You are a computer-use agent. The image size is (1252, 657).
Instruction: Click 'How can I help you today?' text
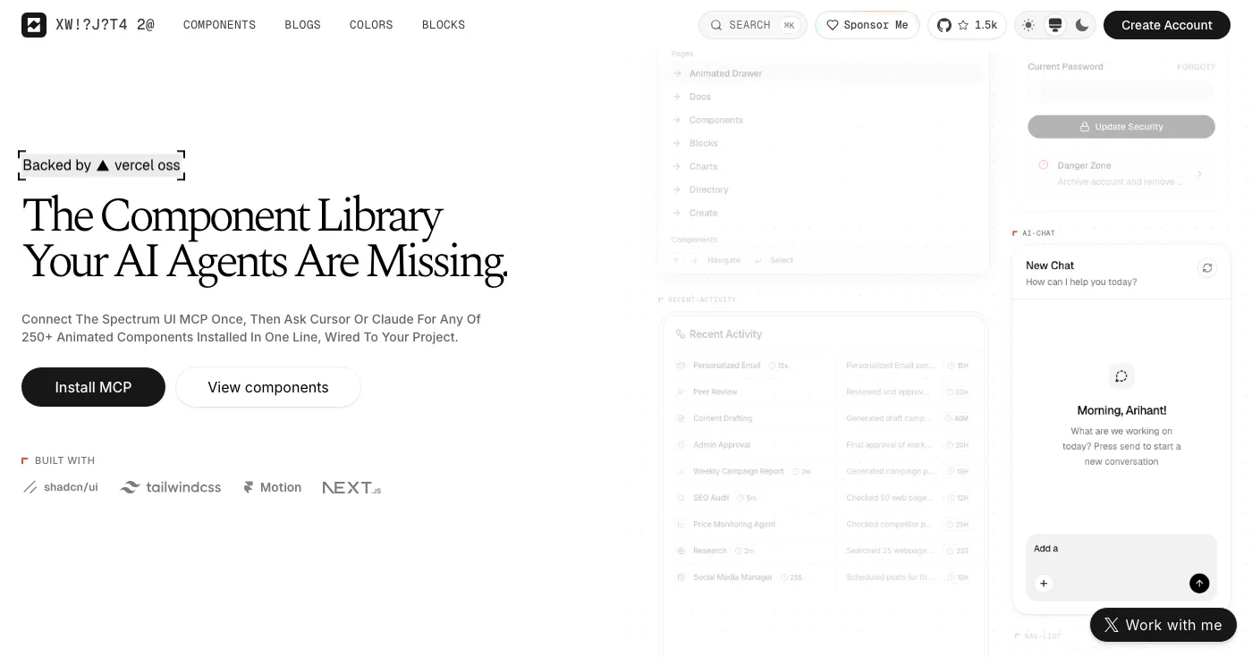click(1081, 282)
